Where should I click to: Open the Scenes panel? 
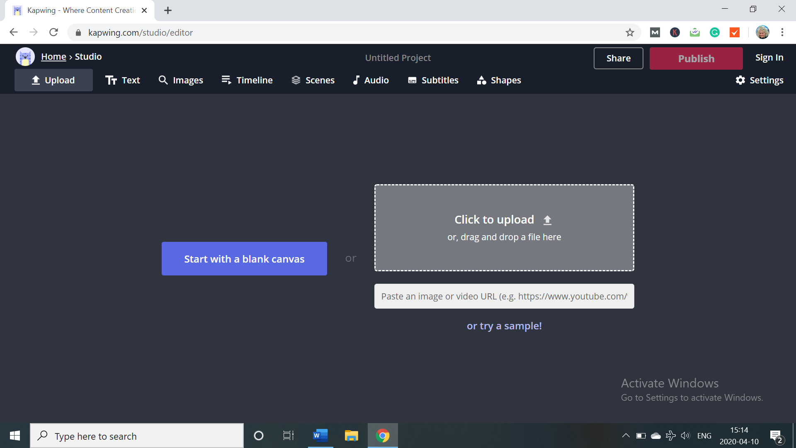pyautogui.click(x=313, y=80)
